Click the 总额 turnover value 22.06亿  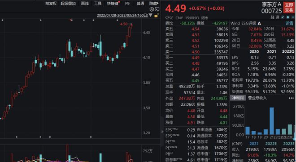tap(188, 104)
